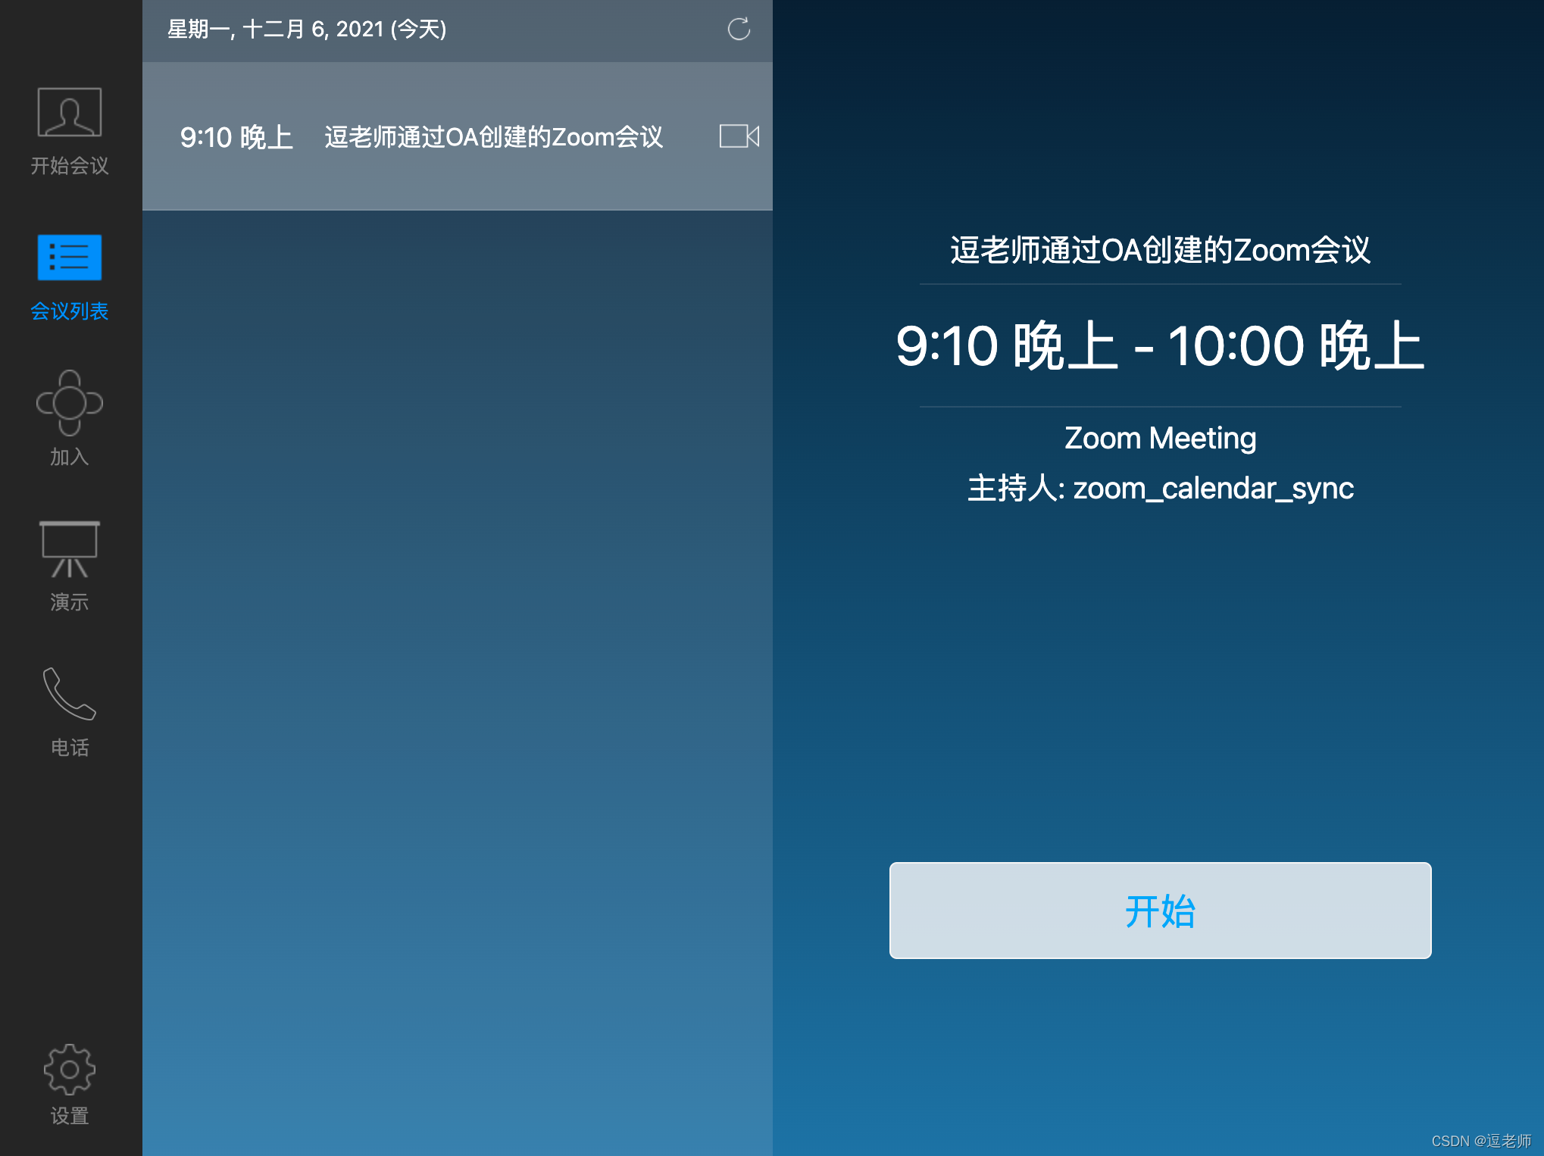Click the 开始会议 sidebar label

70,165
